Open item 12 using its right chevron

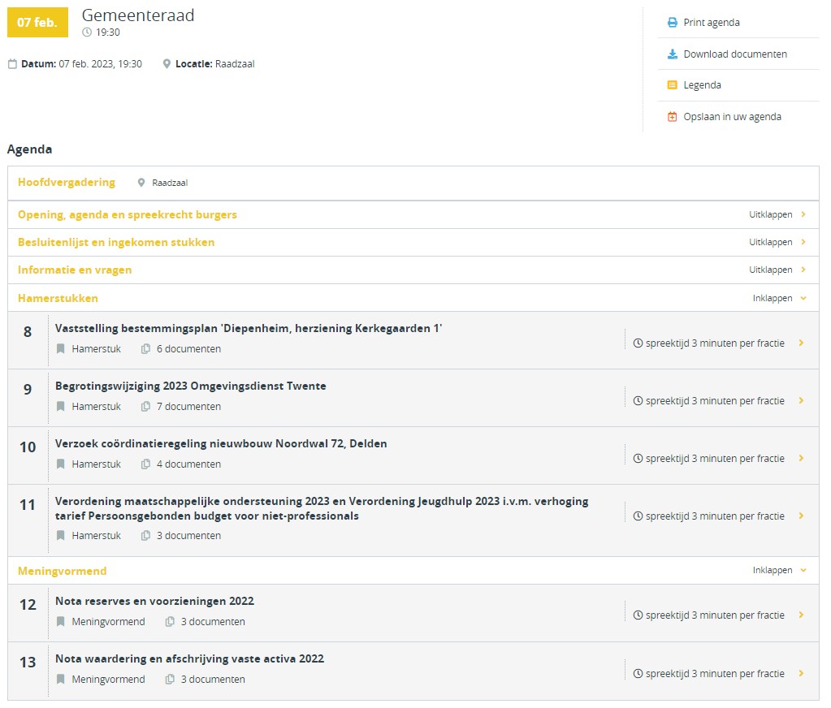(x=801, y=615)
